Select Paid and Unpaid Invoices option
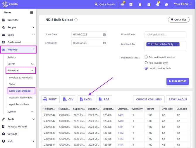The height and width of the screenshot is (148, 196). (x=147, y=57)
